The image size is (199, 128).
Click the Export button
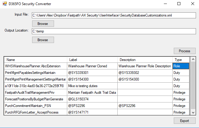185,120
